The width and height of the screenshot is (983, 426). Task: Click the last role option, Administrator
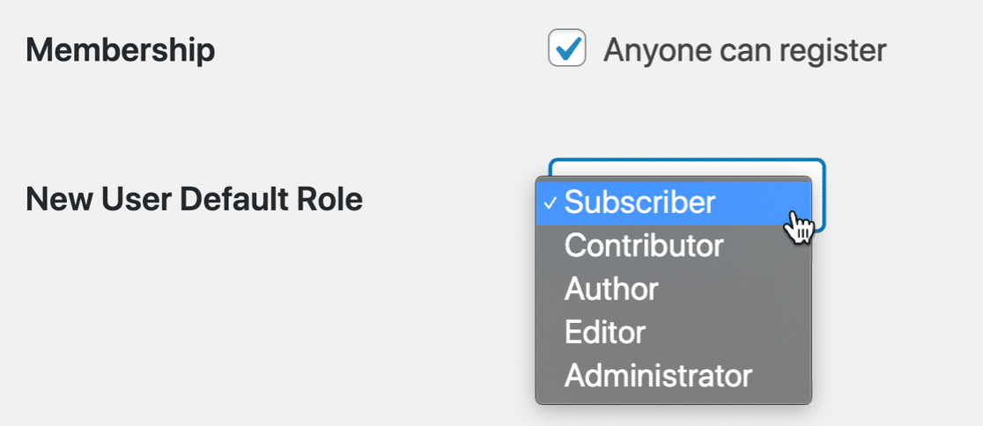[658, 376]
